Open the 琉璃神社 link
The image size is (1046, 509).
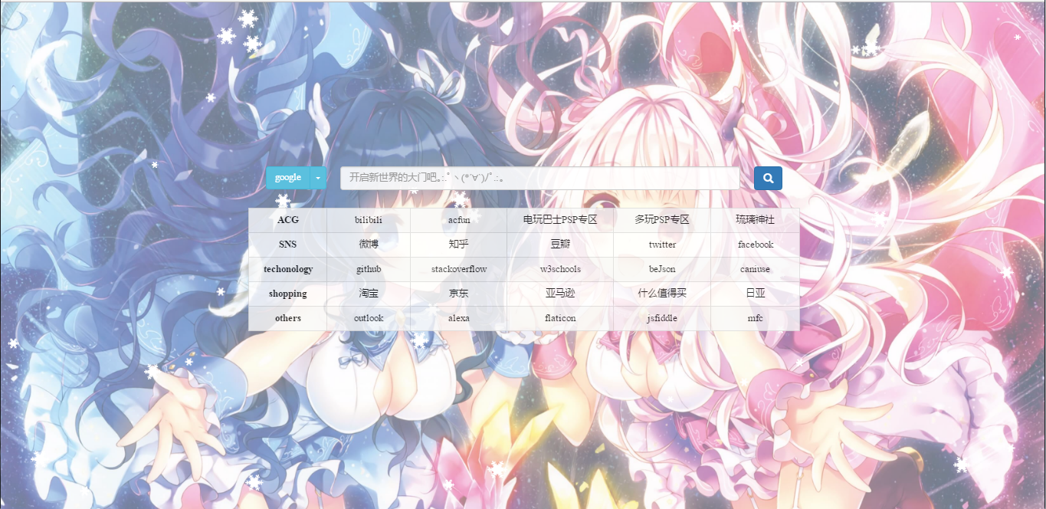[756, 220]
